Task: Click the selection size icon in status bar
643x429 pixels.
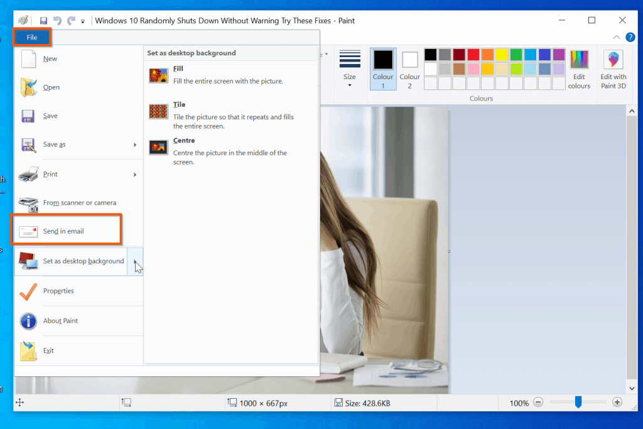Action: [126, 403]
